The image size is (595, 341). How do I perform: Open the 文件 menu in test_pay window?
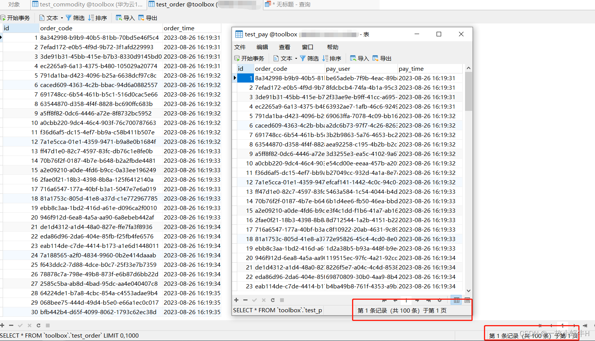coord(240,47)
